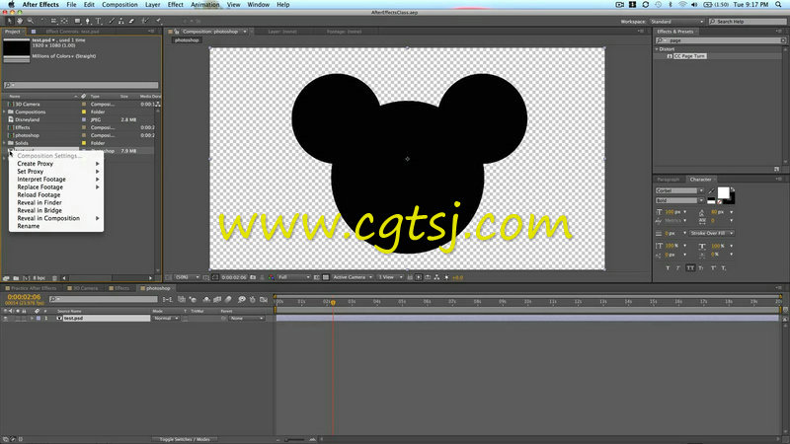Click the Show Channel RGB icon

(271, 277)
